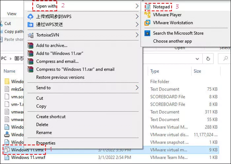
Task: Open the View ribbon tab
Action: tap(12, 14)
